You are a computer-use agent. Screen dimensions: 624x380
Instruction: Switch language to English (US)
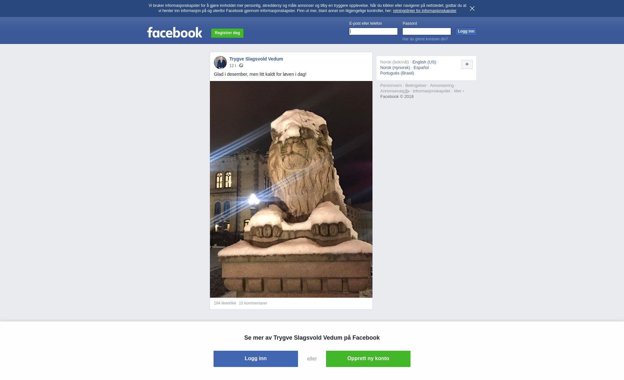[424, 62]
